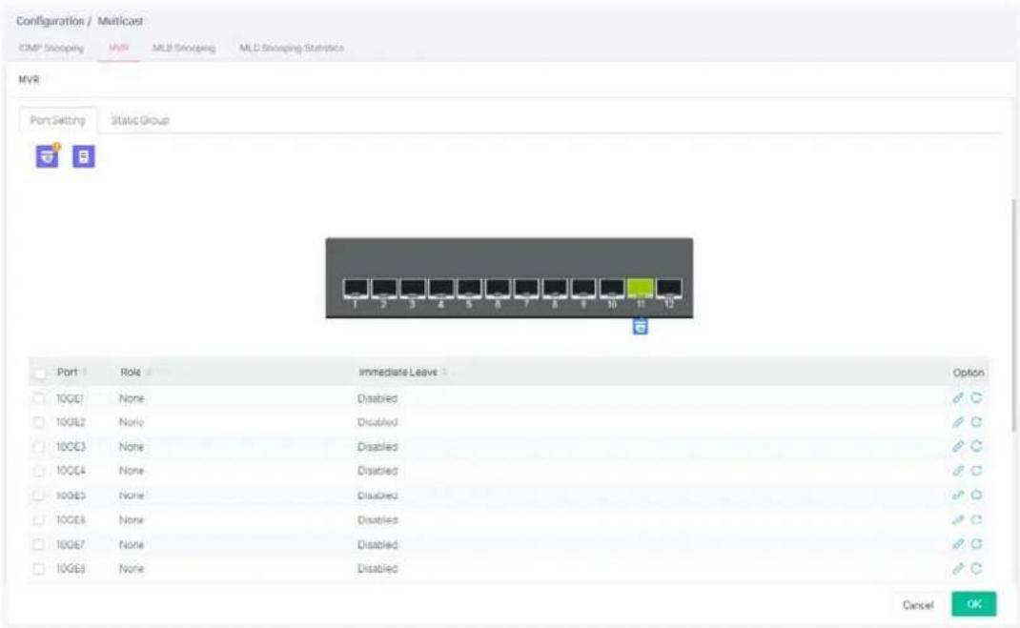
Task: Reset the 10GE8 row settings
Action: click(x=976, y=569)
